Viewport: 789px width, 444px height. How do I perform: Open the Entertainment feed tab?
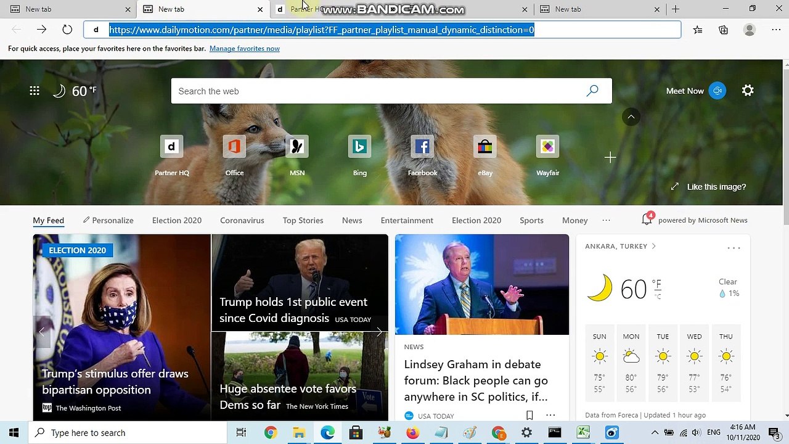tap(407, 220)
